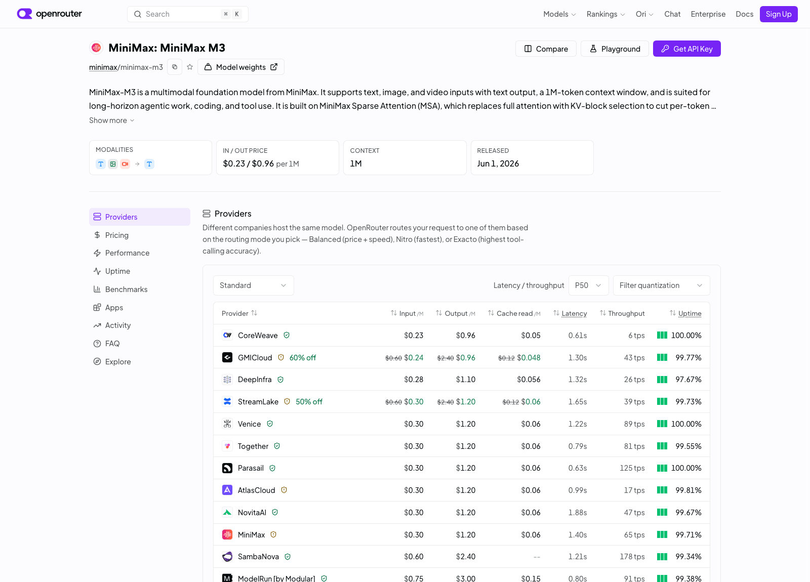Click the MiniMax provider row logo
This screenshot has width=810, height=582.
coord(227,534)
